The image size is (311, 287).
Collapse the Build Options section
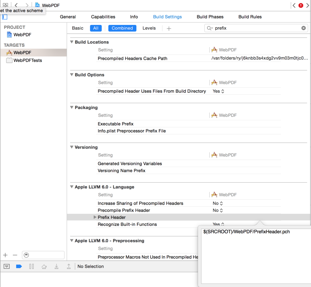(x=72, y=75)
